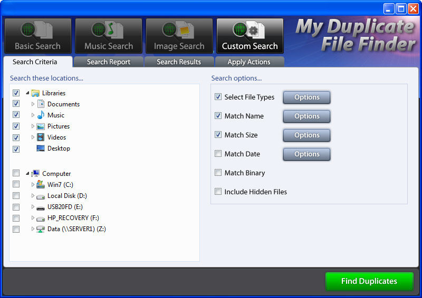Click the Find Duplicates button

click(369, 281)
